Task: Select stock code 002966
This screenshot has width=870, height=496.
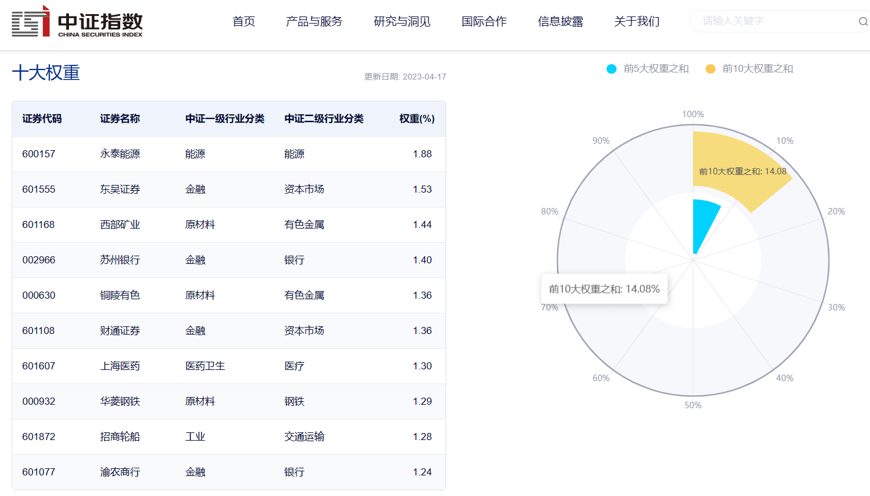Action: (39, 260)
